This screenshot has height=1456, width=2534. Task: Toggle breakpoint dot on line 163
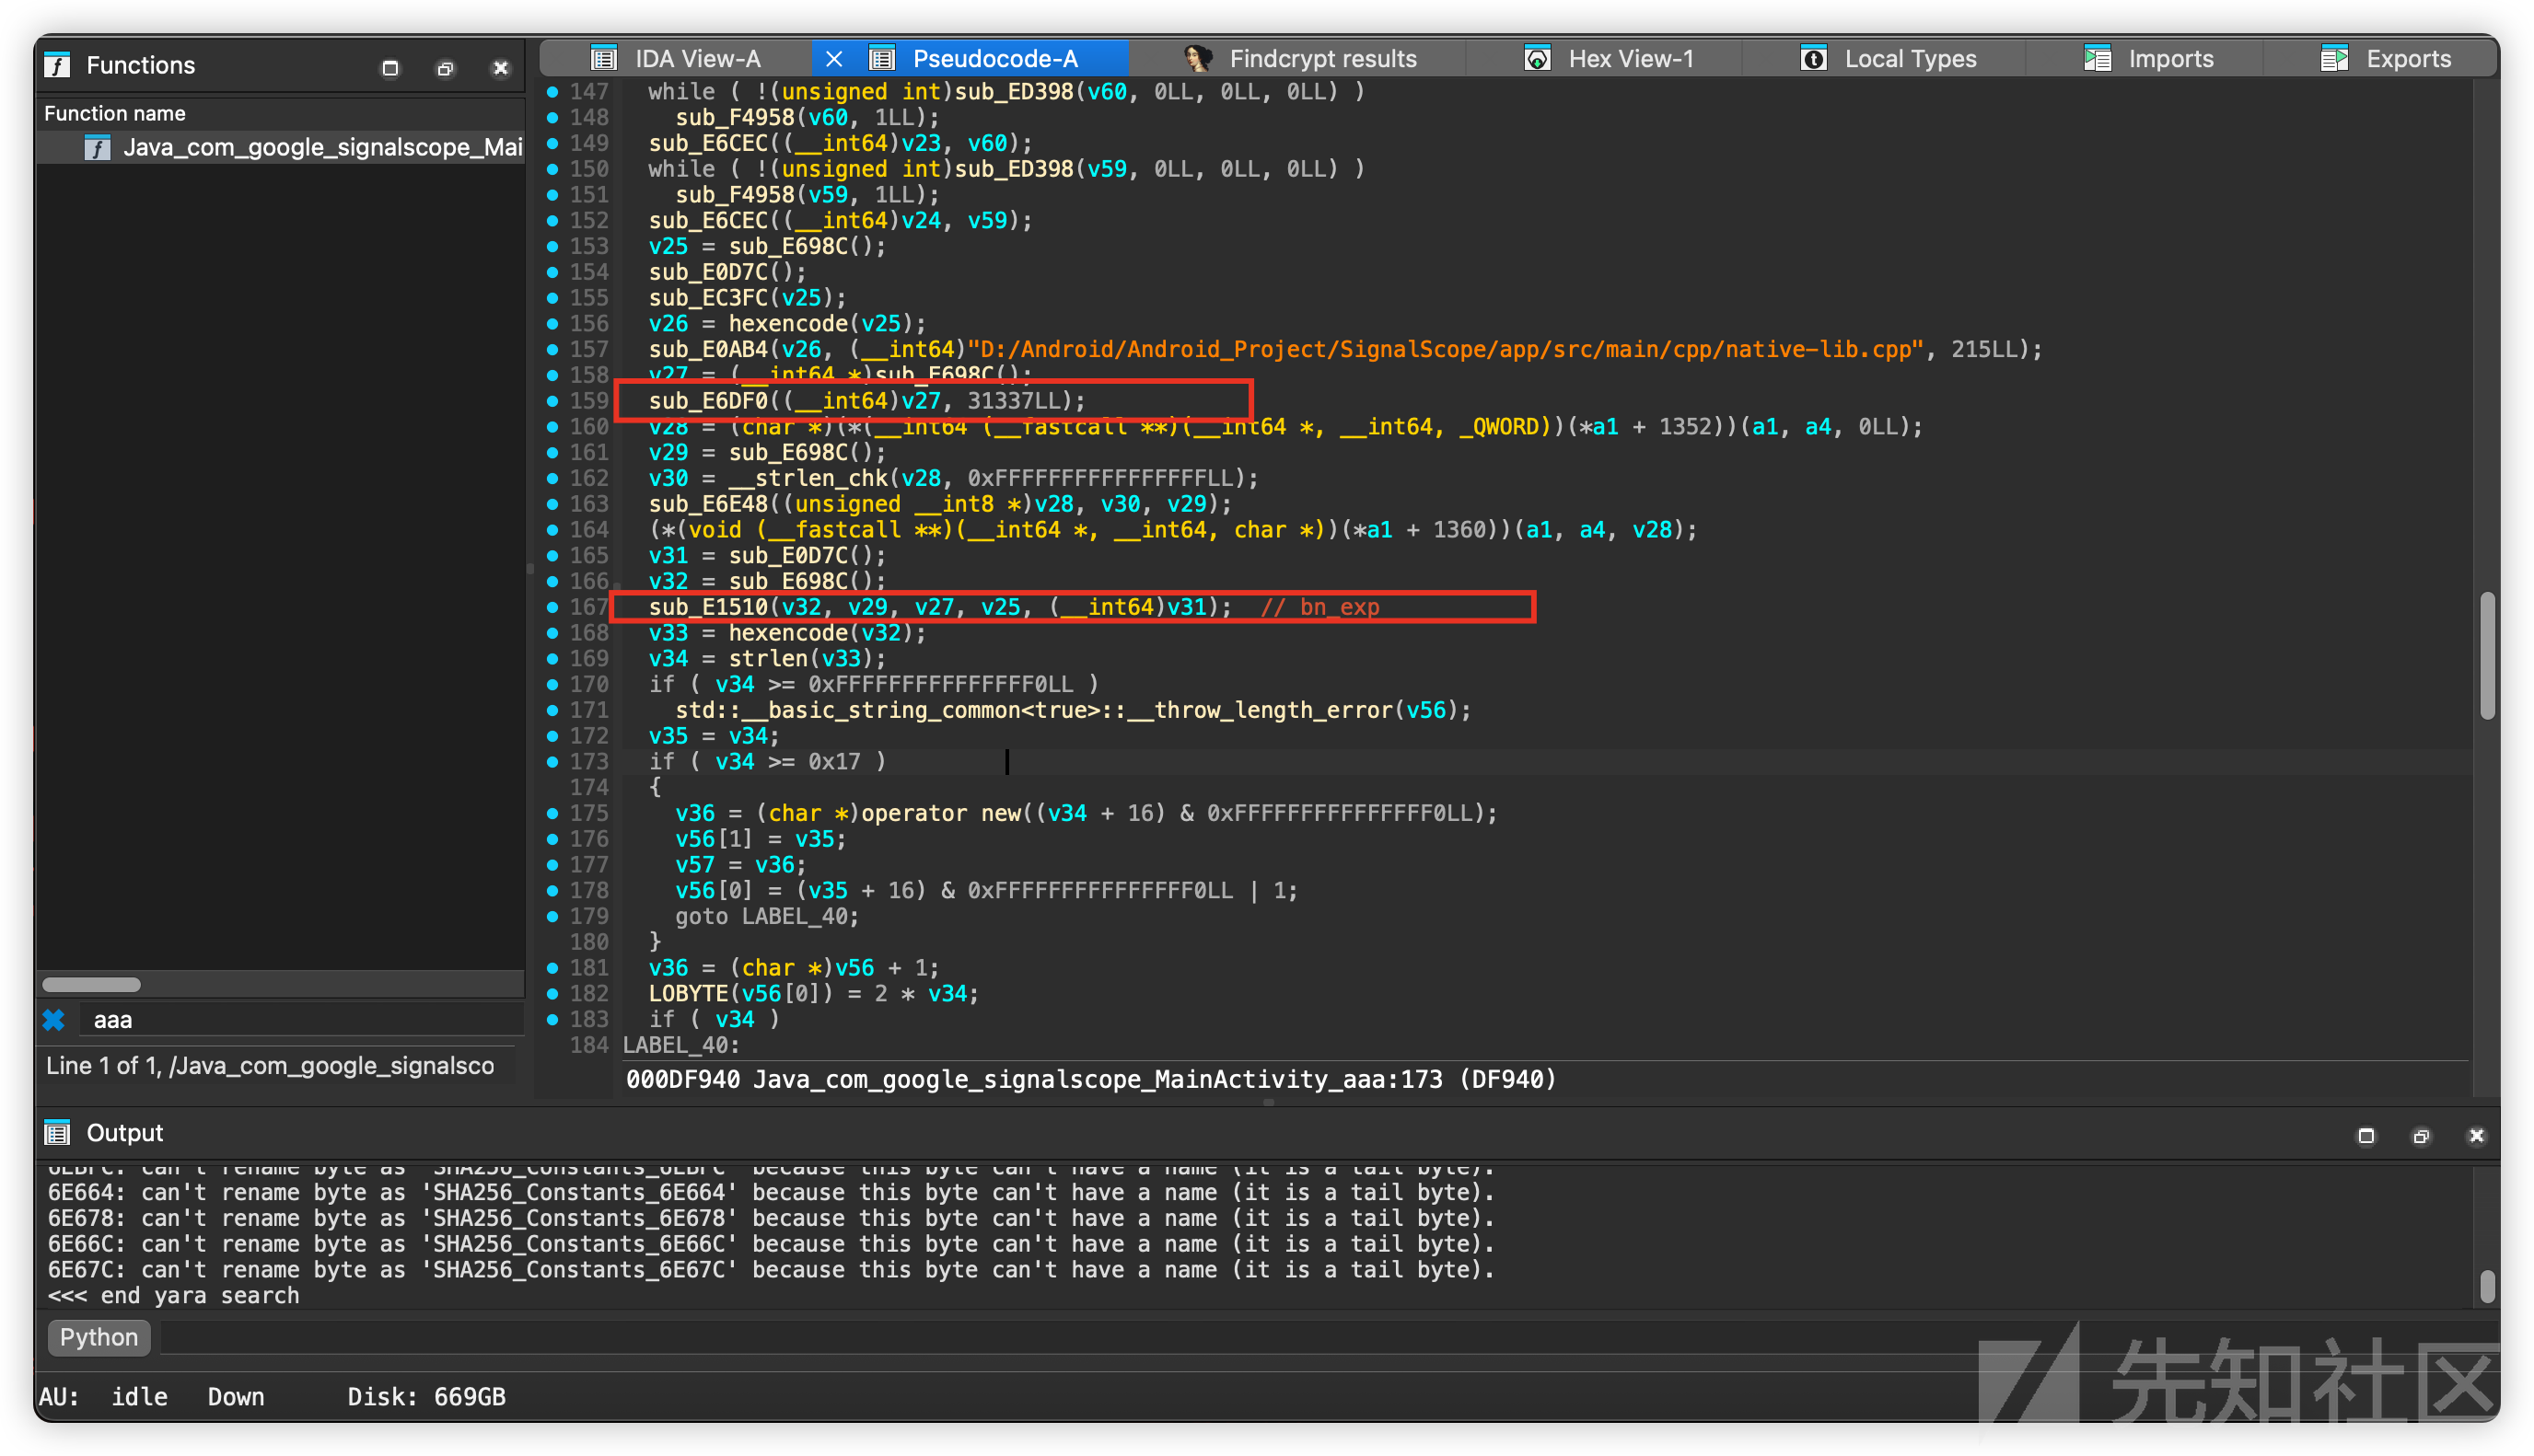[x=552, y=504]
